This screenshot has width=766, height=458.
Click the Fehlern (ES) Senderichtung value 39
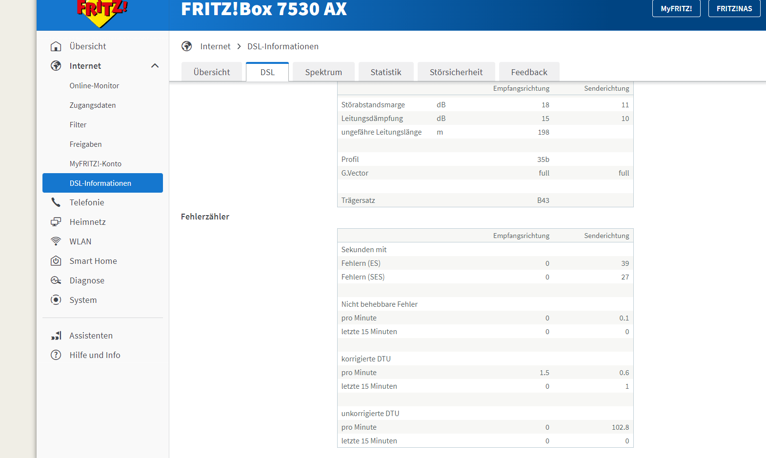click(x=625, y=263)
